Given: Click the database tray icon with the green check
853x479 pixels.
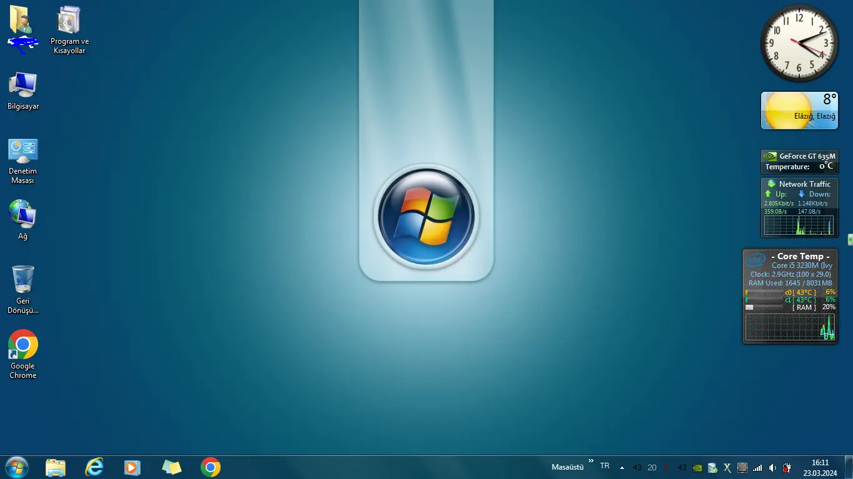Looking at the screenshot, I should coord(712,467).
